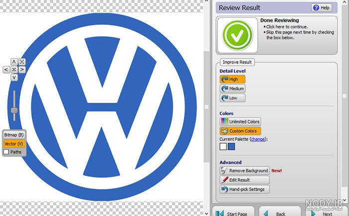
Task: Click Hand-pick Settings button
Action: point(244,189)
